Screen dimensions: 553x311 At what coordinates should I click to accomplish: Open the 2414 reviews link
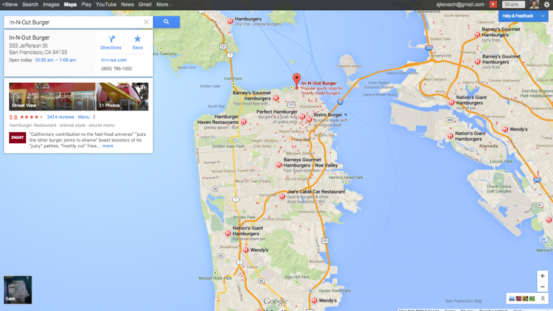click(60, 117)
